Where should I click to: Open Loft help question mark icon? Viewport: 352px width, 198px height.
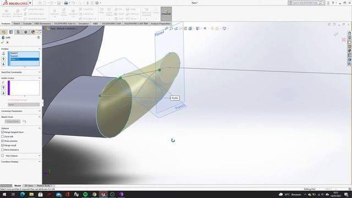38,37
